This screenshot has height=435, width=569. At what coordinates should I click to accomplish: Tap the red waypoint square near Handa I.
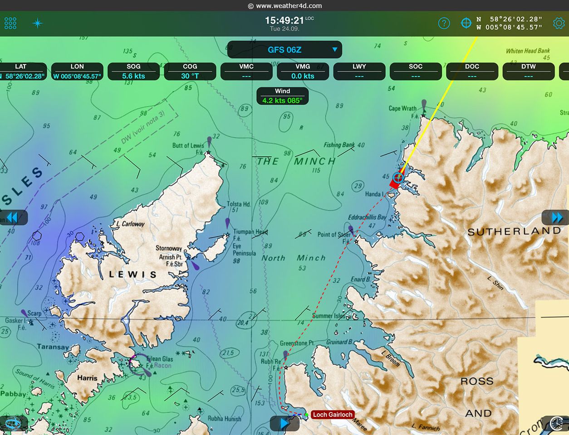(394, 184)
